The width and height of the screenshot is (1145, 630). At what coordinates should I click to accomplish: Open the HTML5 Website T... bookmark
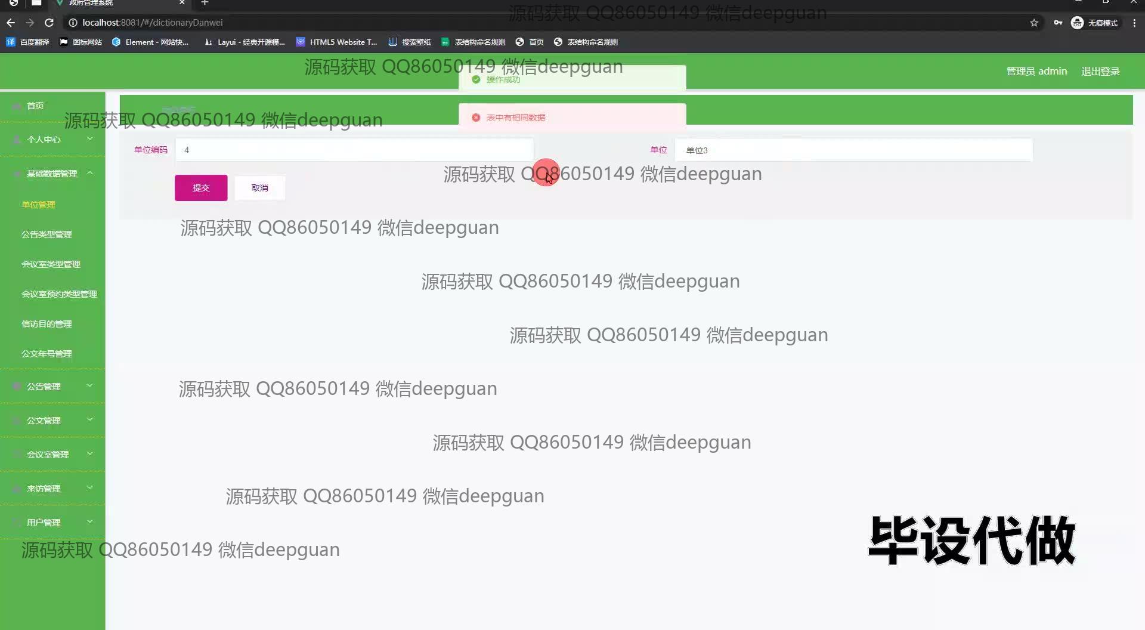(x=337, y=42)
